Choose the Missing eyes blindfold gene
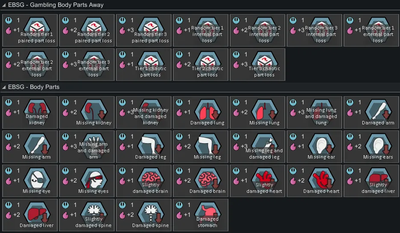 [x=87, y=181]
